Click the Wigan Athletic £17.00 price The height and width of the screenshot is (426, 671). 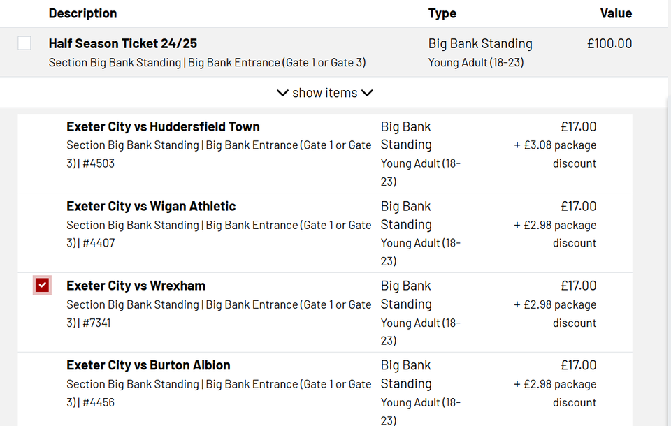coord(578,206)
